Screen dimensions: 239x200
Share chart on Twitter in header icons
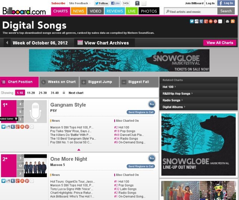pyautogui.click(x=192, y=21)
